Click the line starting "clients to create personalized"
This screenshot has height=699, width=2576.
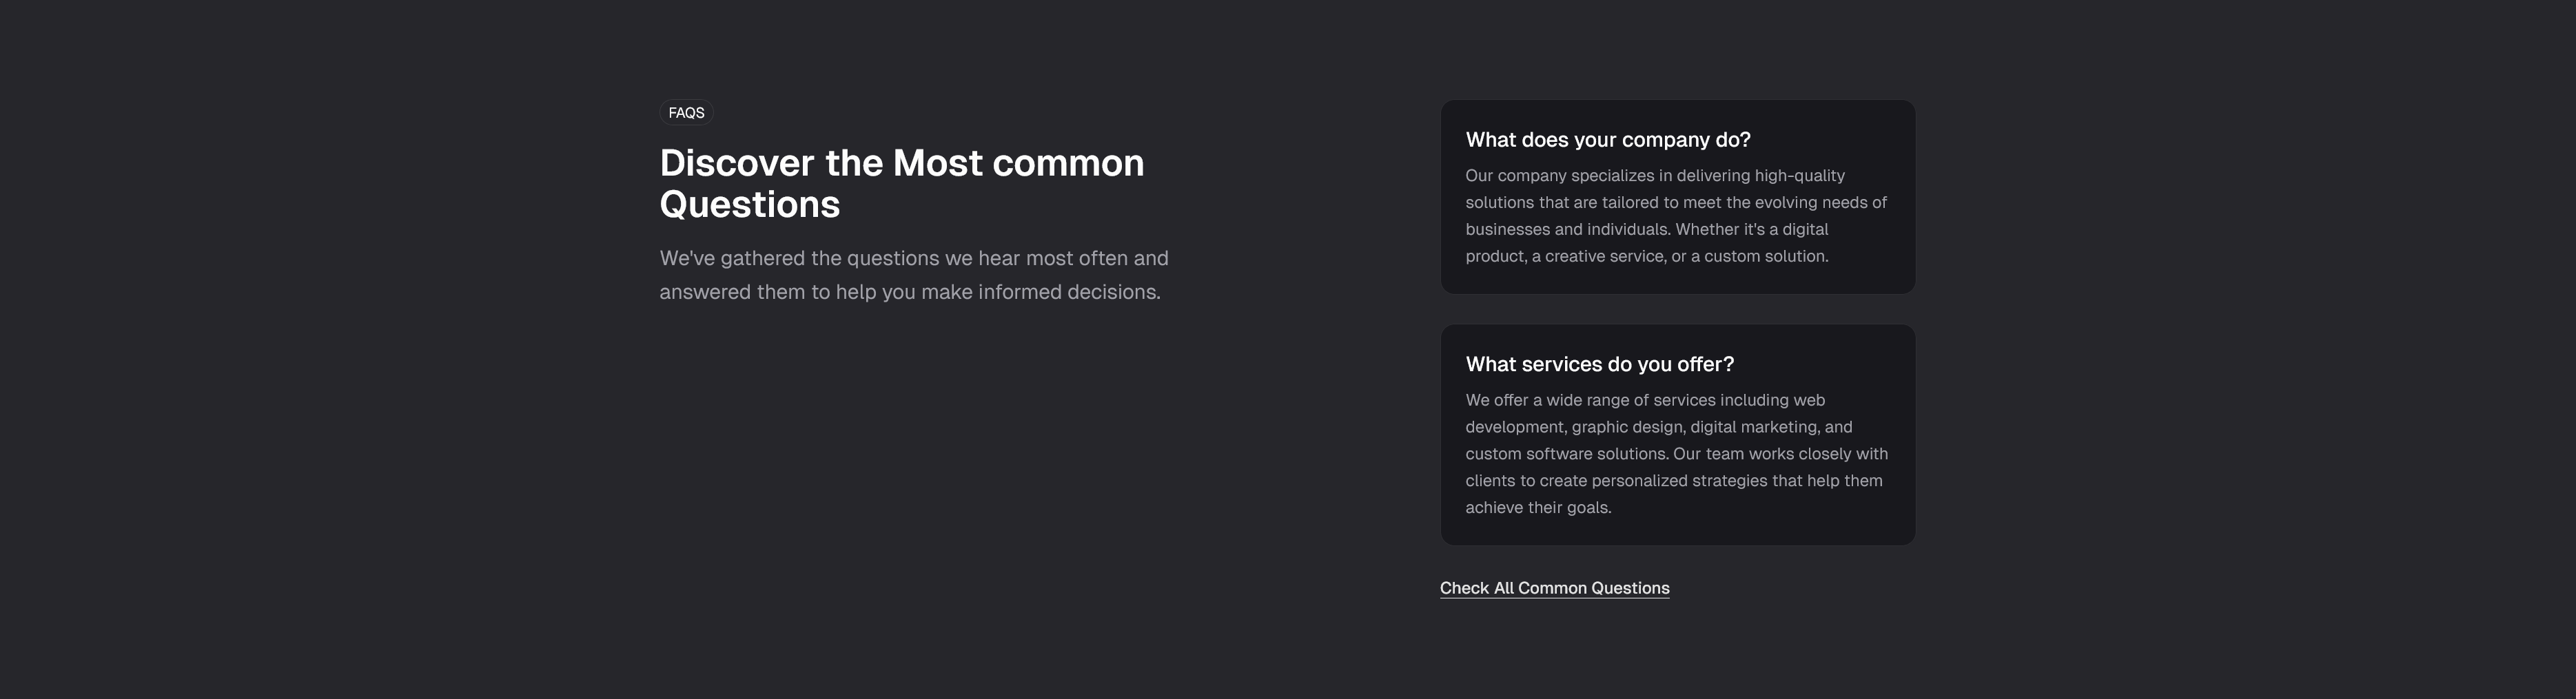[1673, 481]
